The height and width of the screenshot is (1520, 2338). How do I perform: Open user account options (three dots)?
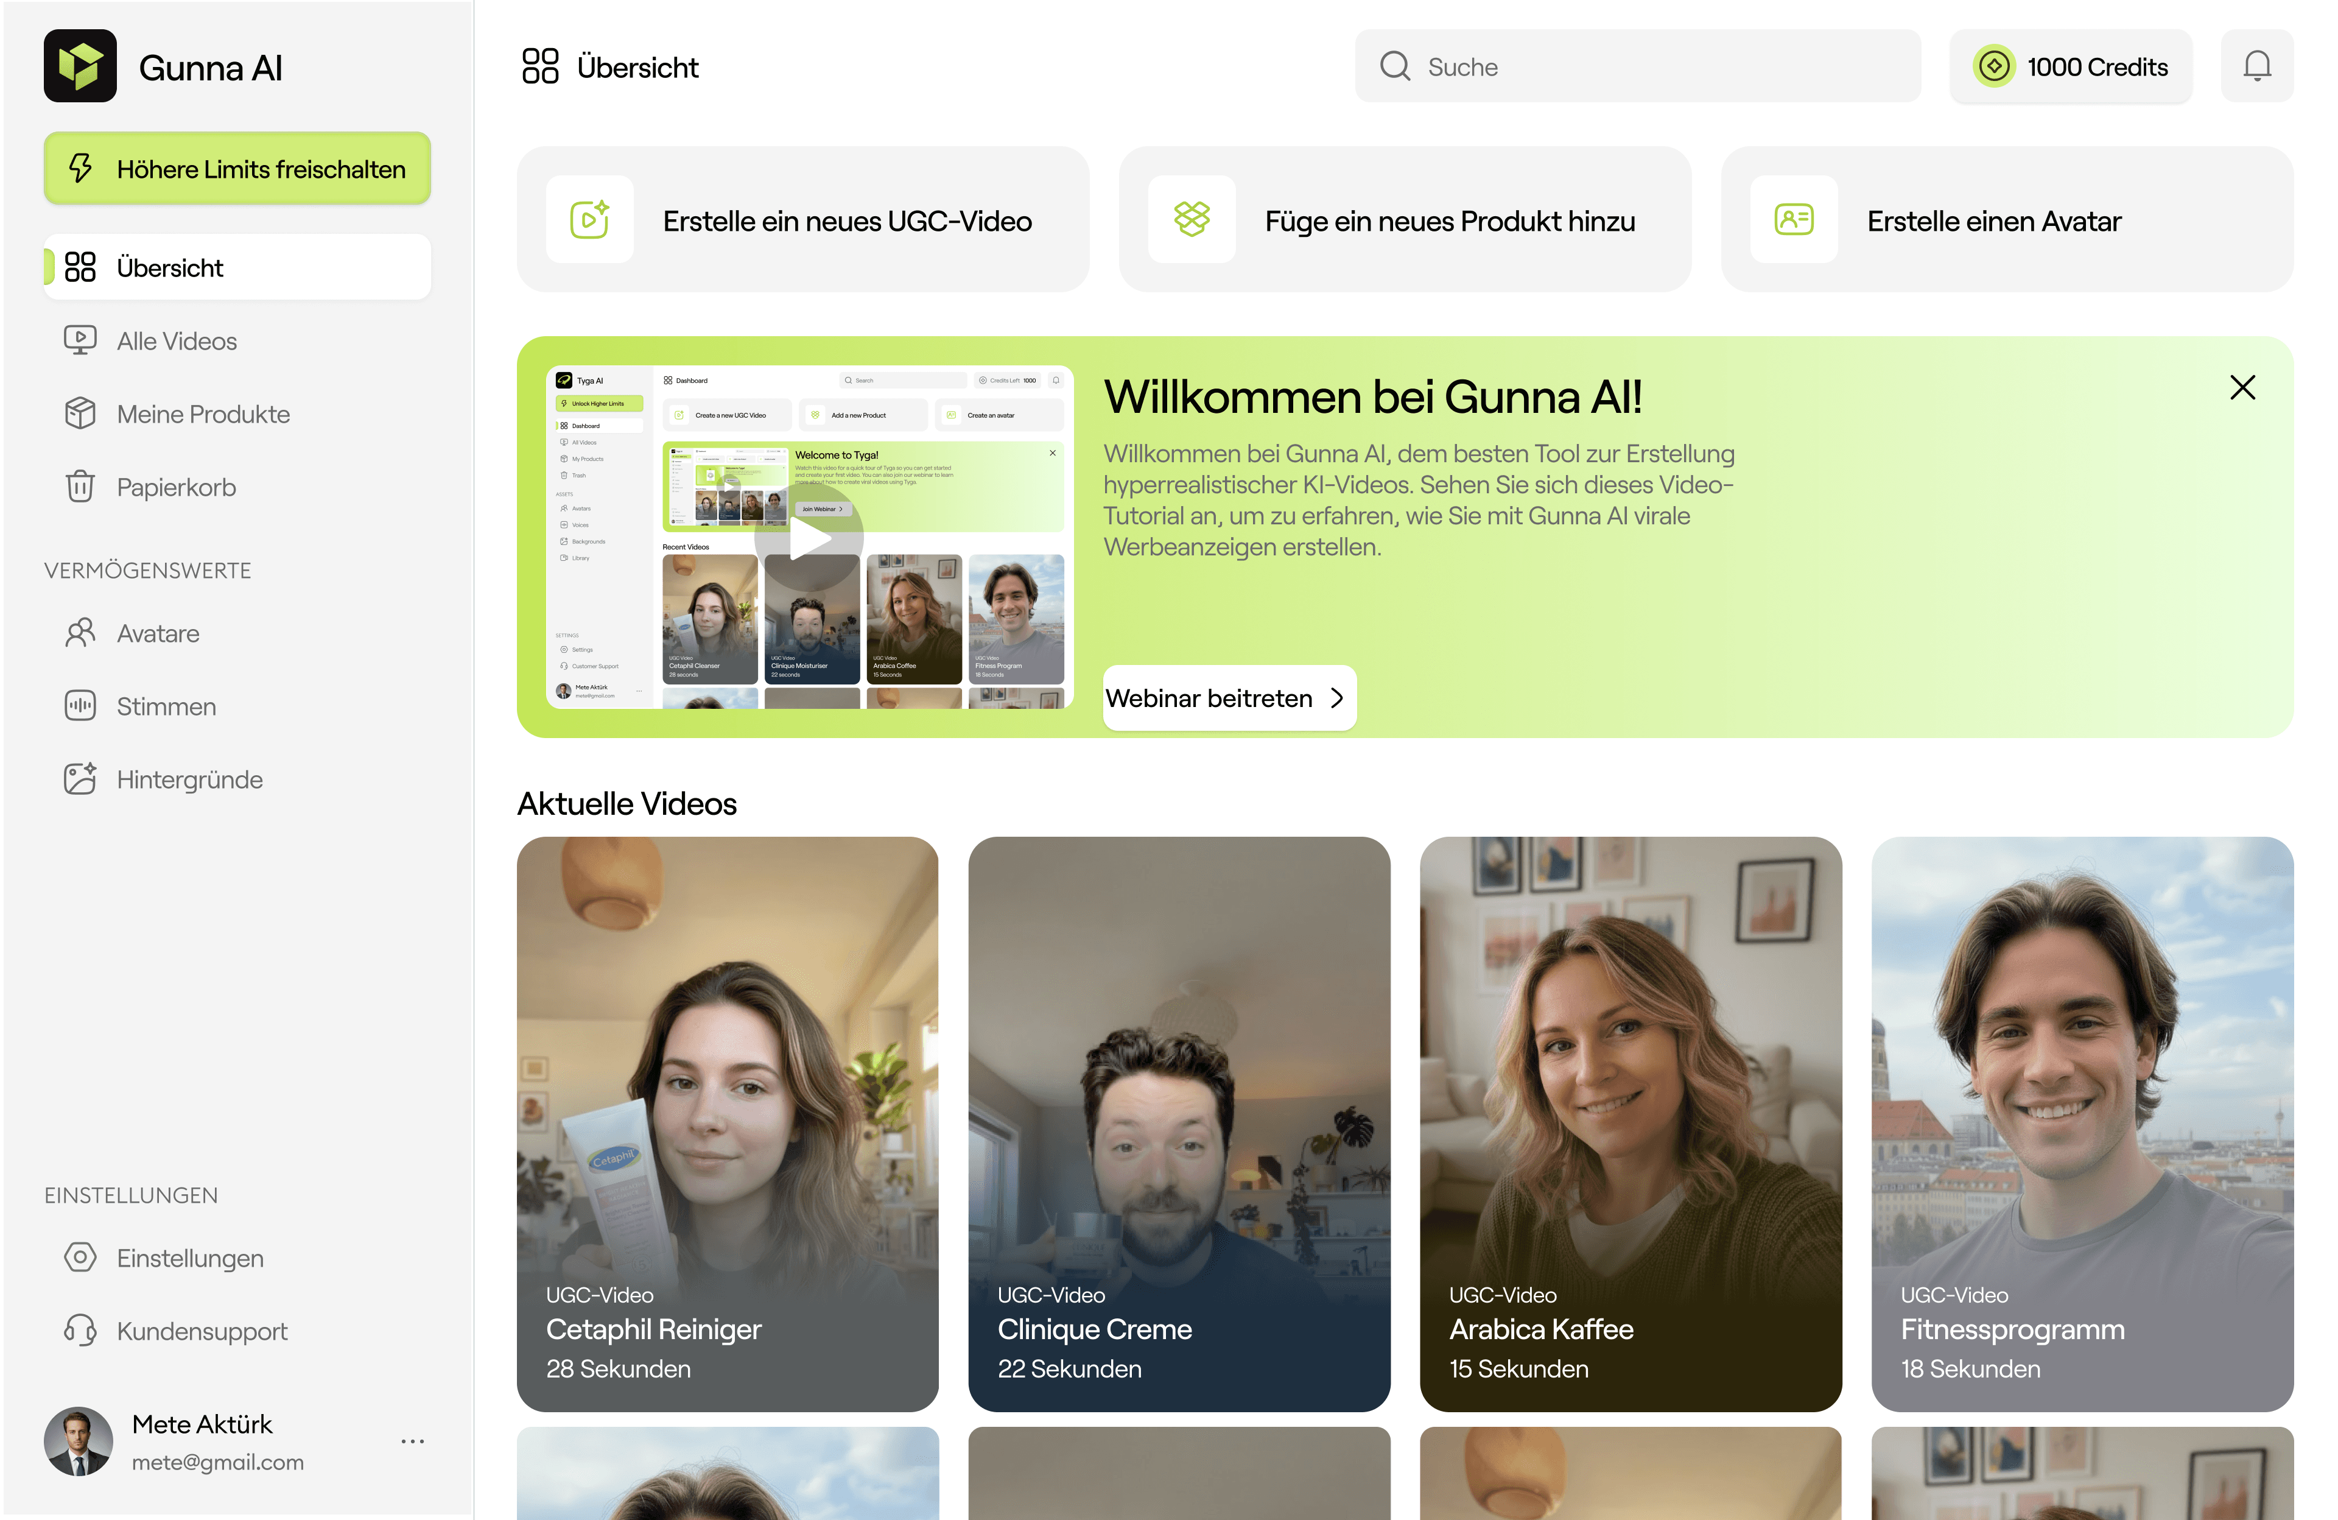tap(413, 1441)
